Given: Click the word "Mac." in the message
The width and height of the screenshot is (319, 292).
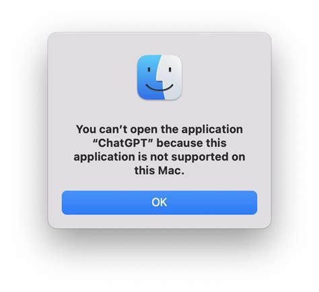Looking at the screenshot, I should 171,171.
